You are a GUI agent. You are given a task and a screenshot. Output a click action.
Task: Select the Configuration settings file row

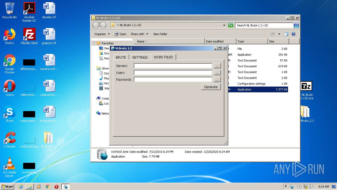pos(258,84)
